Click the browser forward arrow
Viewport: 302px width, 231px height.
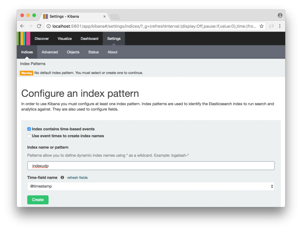(30, 26)
